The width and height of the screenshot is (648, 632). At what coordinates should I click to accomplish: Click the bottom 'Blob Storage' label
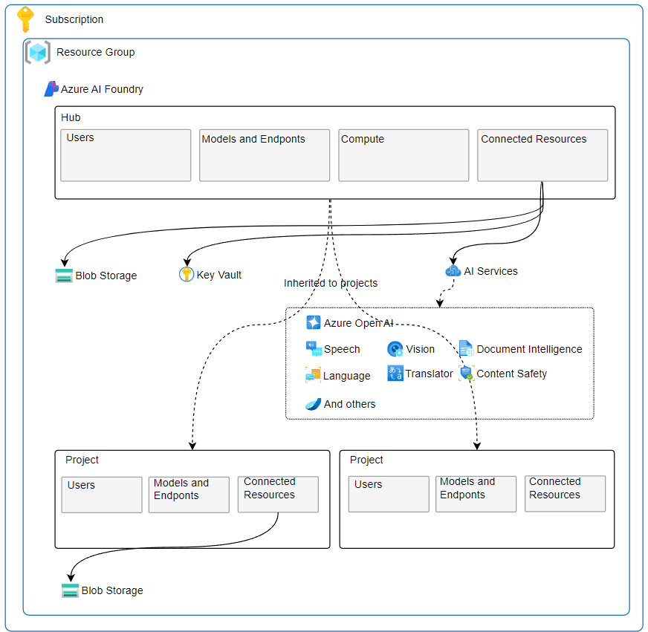pos(112,590)
